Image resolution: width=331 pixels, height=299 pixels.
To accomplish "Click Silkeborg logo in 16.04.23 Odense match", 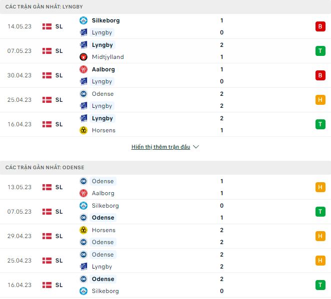I will click(x=83, y=291).
